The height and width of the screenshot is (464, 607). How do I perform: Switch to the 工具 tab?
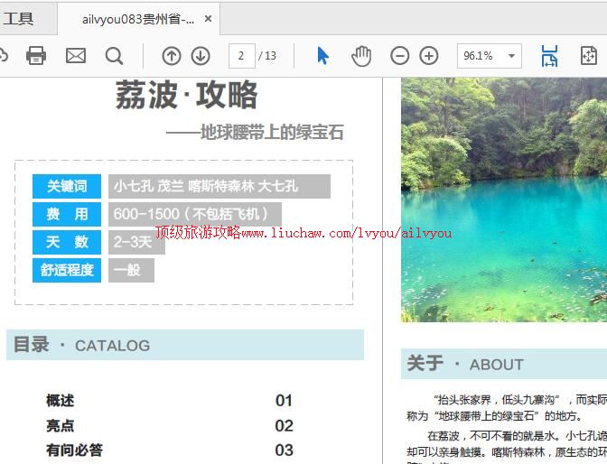19,19
